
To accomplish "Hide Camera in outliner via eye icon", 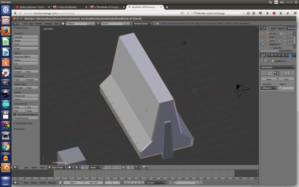I will 284,34.
